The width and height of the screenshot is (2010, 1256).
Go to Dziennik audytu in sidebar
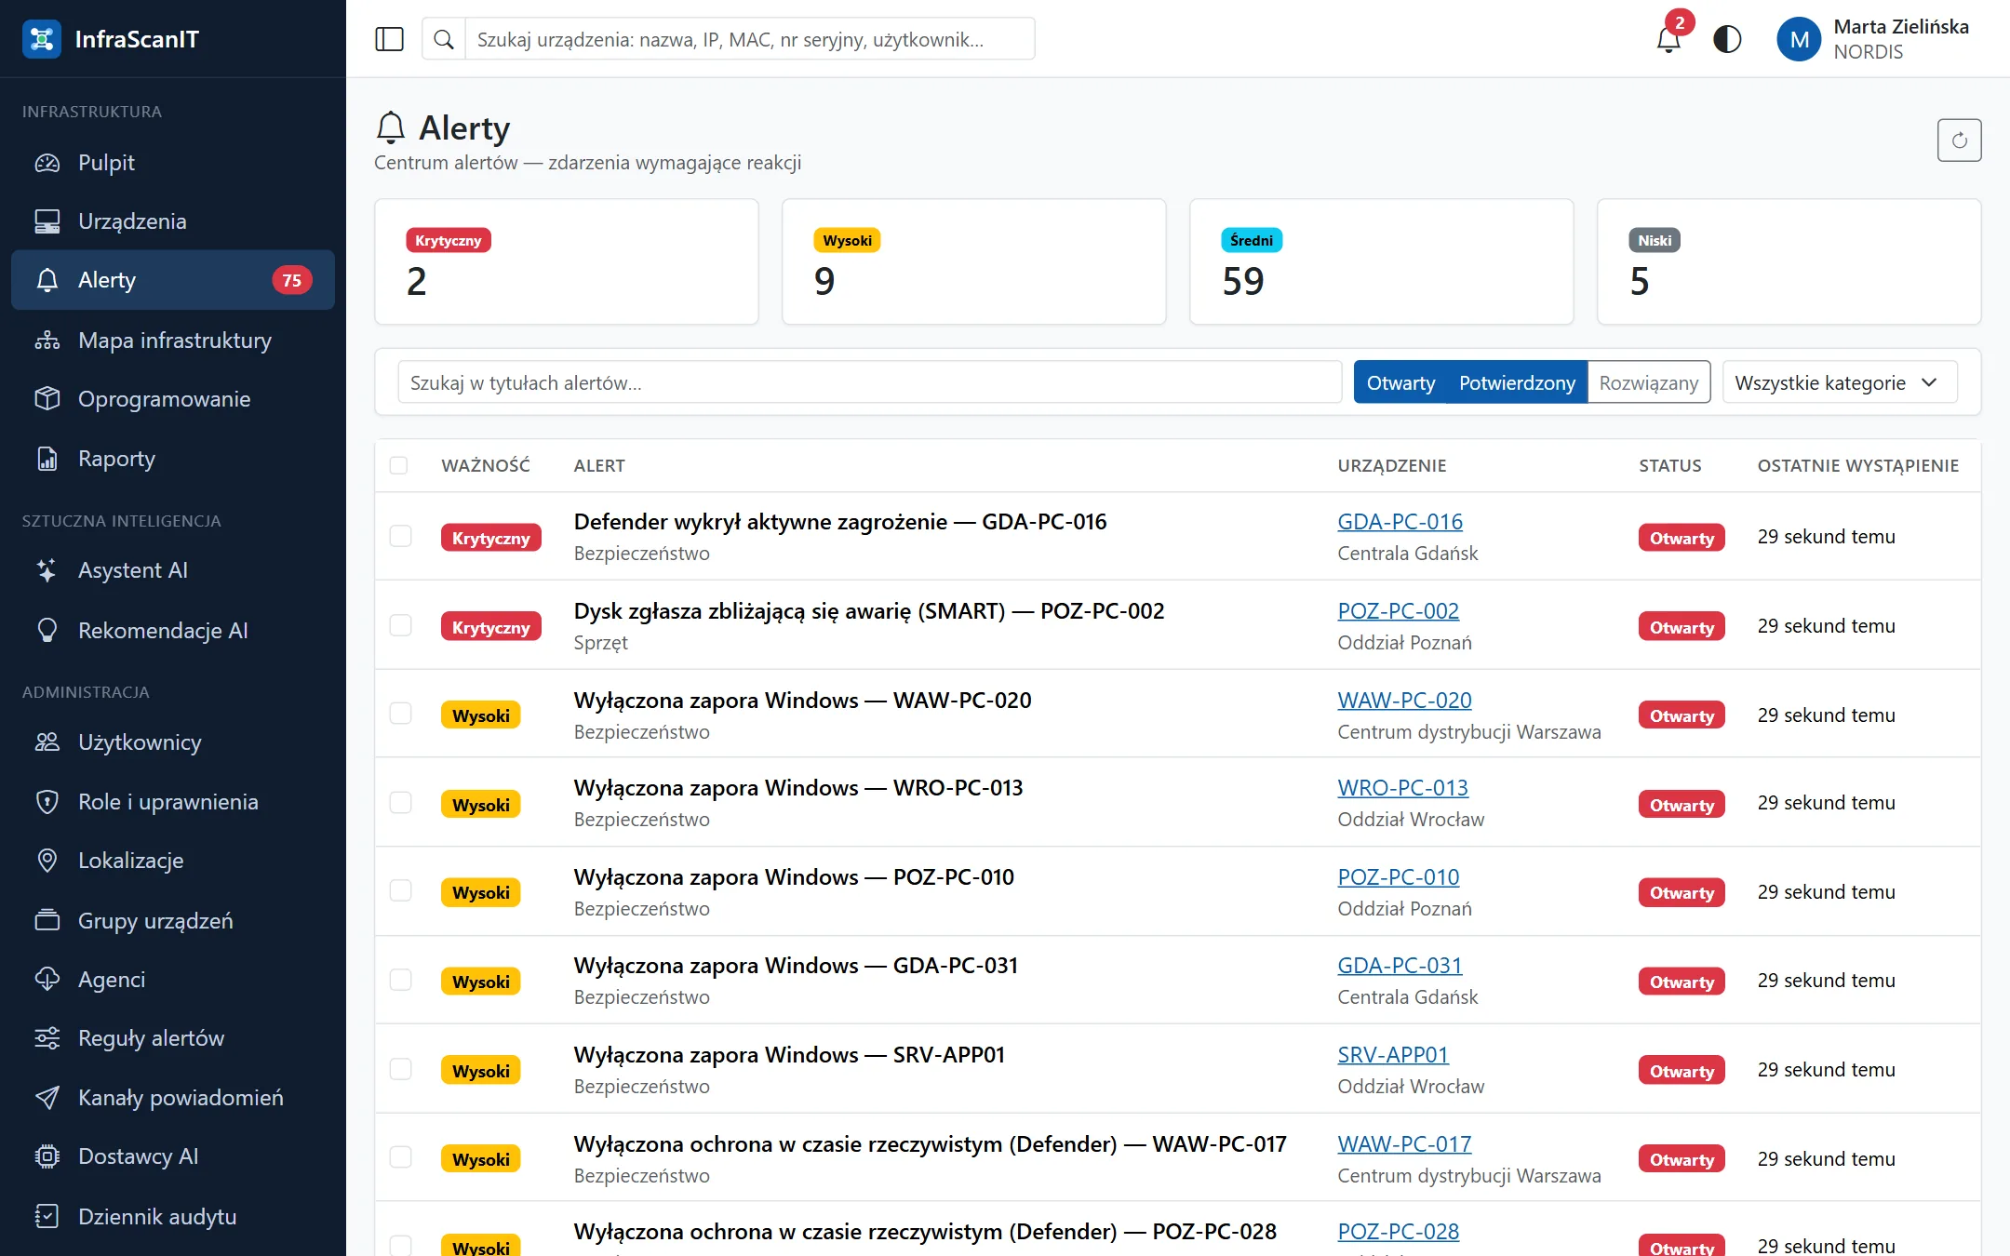[173, 1217]
